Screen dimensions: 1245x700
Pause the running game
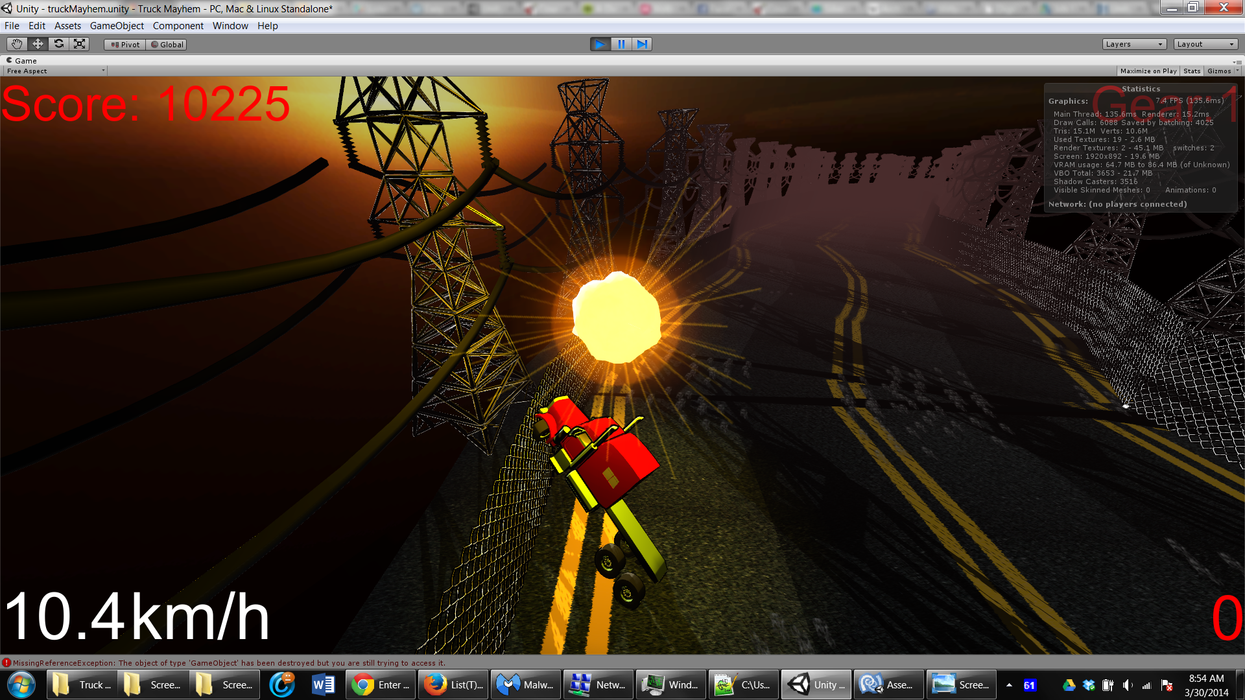tap(621, 44)
